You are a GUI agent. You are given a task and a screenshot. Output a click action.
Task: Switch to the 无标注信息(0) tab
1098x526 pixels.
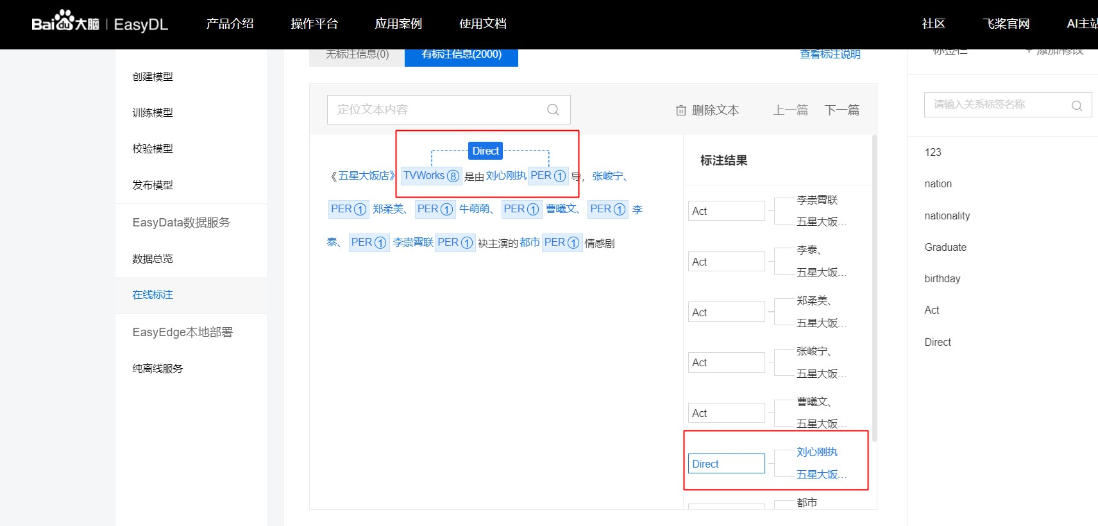(x=357, y=55)
